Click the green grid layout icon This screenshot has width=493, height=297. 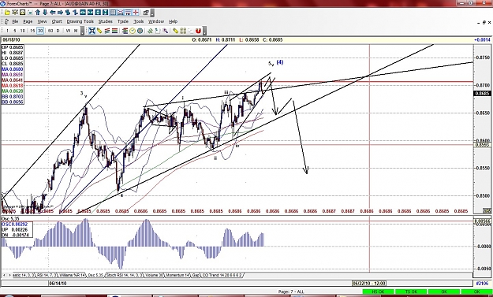(x=183, y=31)
